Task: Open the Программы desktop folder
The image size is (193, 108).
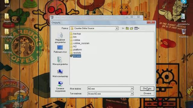Action: (7, 33)
